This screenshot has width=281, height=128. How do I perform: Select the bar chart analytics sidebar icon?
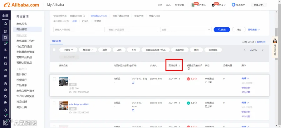(x=5, y=50)
